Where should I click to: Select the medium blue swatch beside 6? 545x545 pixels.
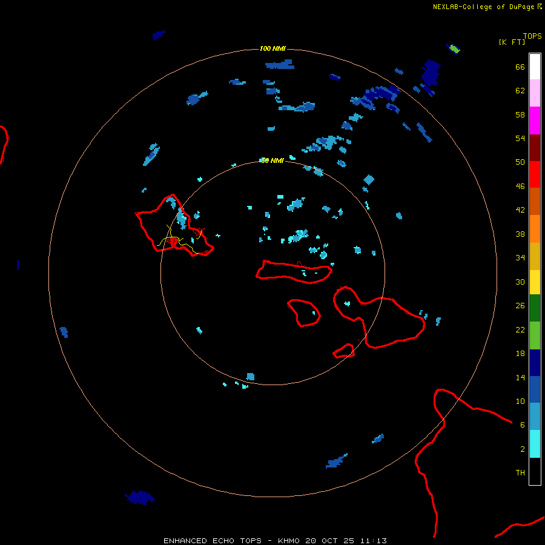click(x=535, y=417)
